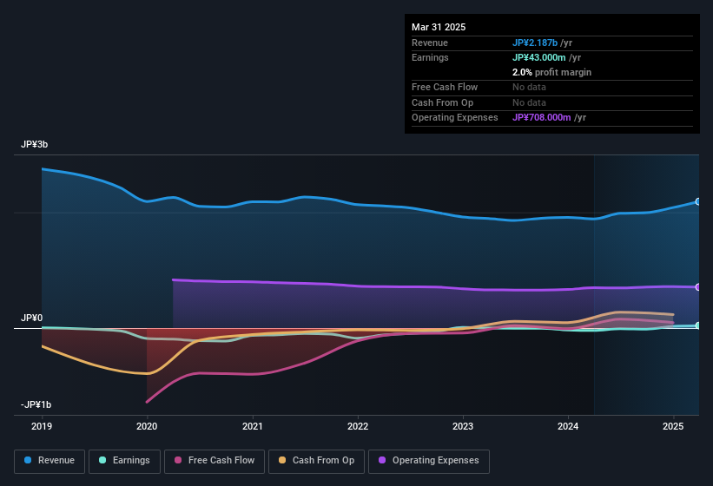Click the JP¥2.187b revenue value

[535, 43]
